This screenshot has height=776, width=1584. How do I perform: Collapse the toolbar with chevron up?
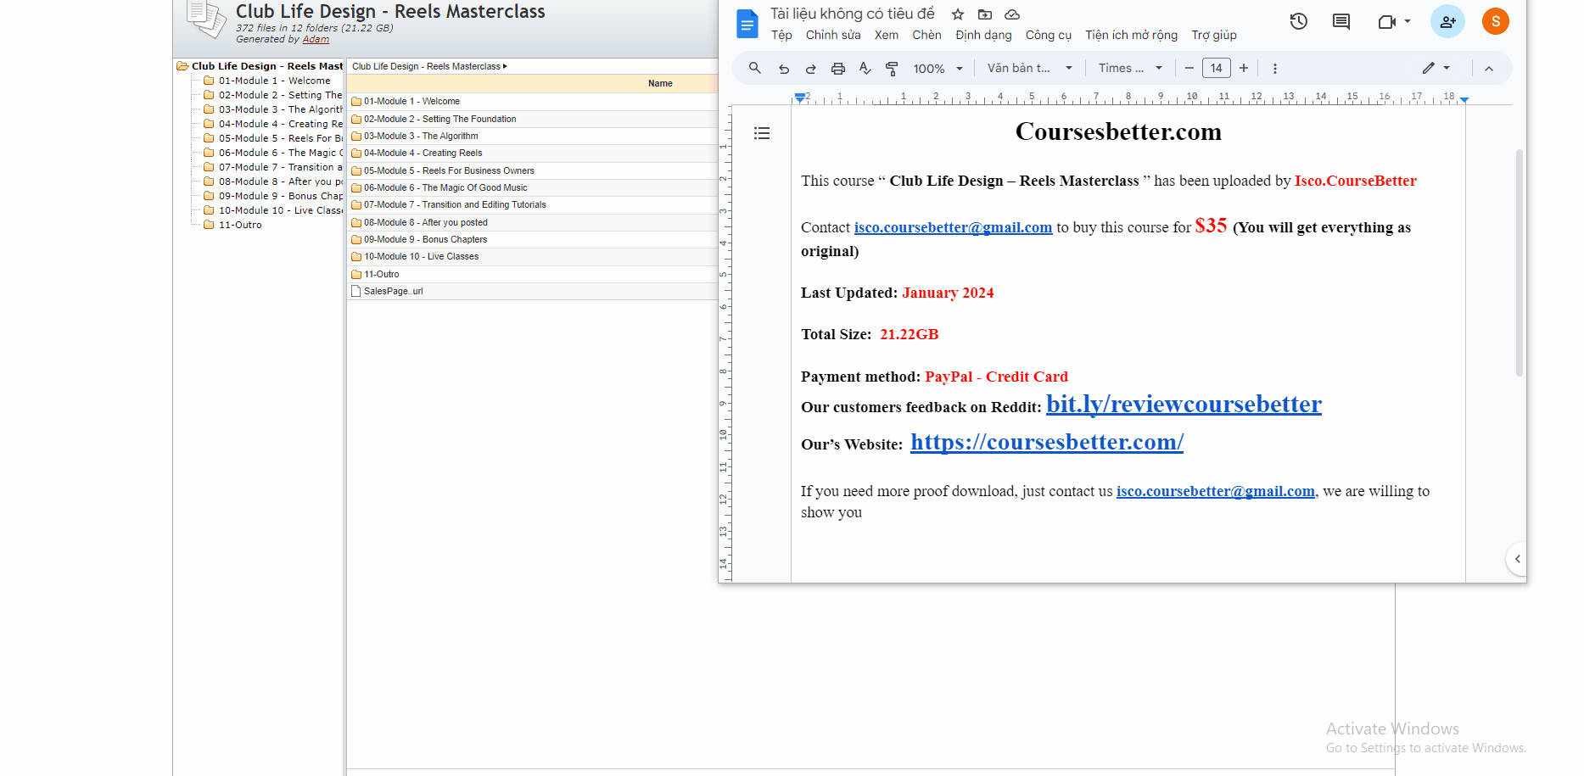click(1488, 69)
